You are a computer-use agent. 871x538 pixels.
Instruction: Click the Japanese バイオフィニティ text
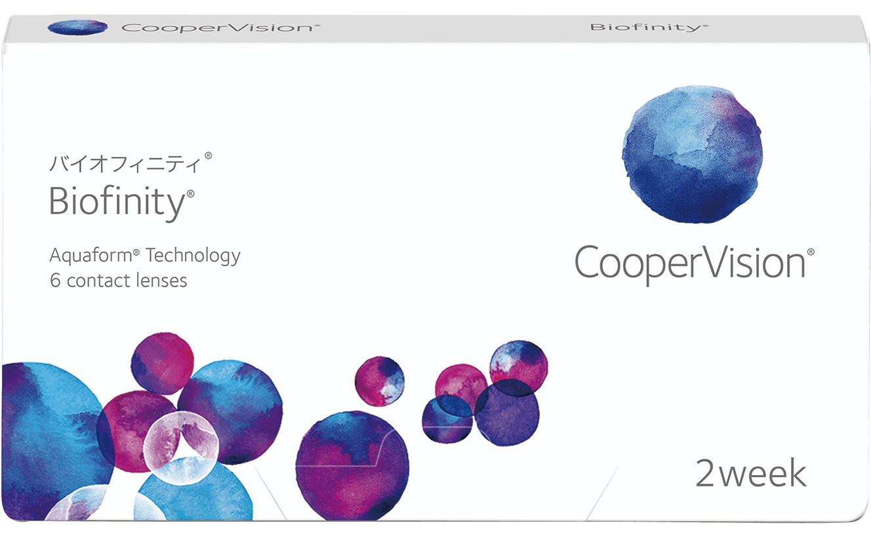pyautogui.click(x=131, y=161)
